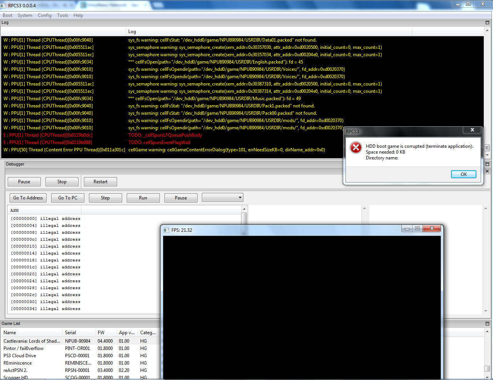Viewport: 493px width, 380px height.
Task: Open the Boot menu
Action: point(7,15)
